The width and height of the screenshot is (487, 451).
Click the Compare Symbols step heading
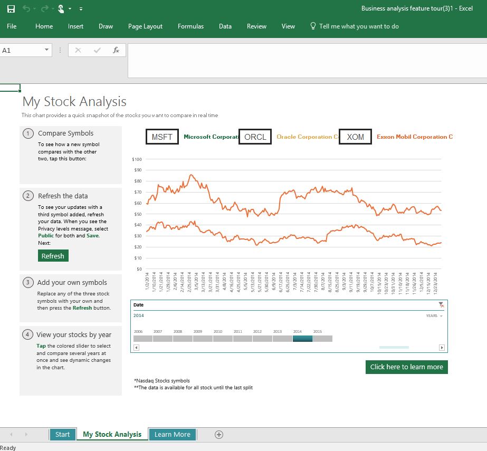pos(65,133)
